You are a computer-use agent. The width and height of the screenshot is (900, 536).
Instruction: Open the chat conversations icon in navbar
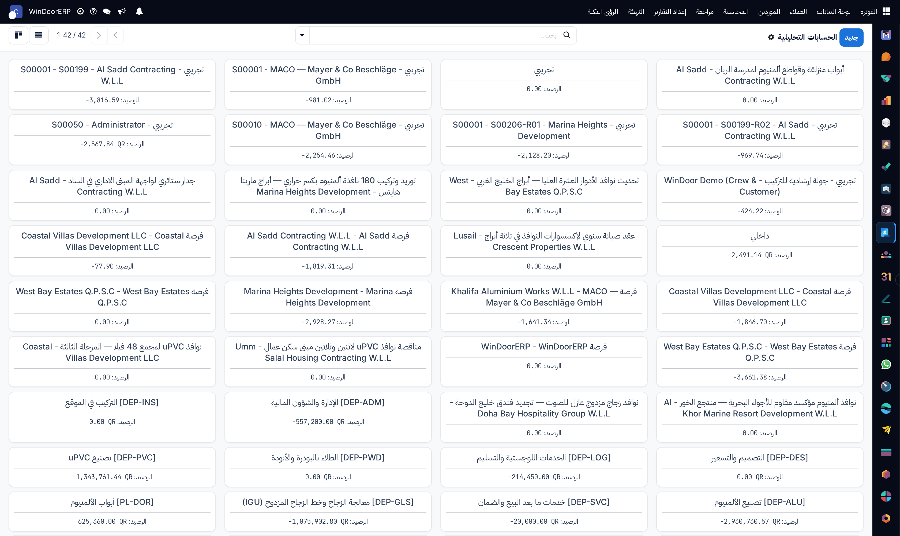click(x=107, y=12)
